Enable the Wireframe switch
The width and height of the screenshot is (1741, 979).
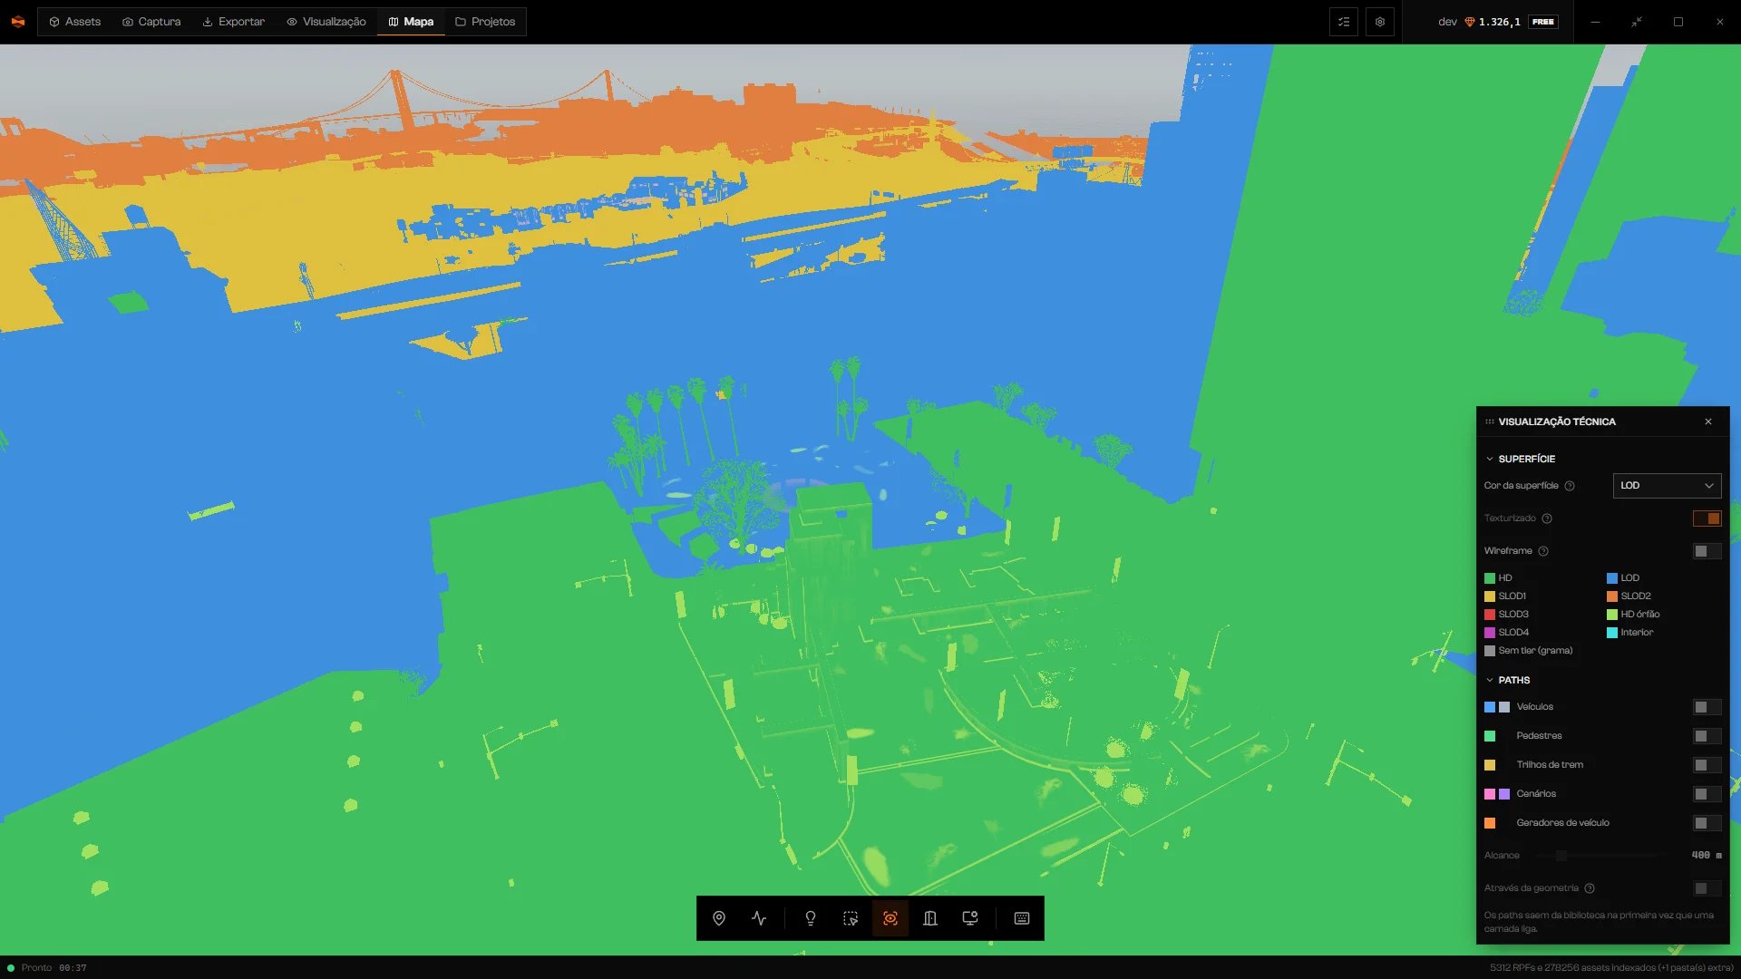1707,551
